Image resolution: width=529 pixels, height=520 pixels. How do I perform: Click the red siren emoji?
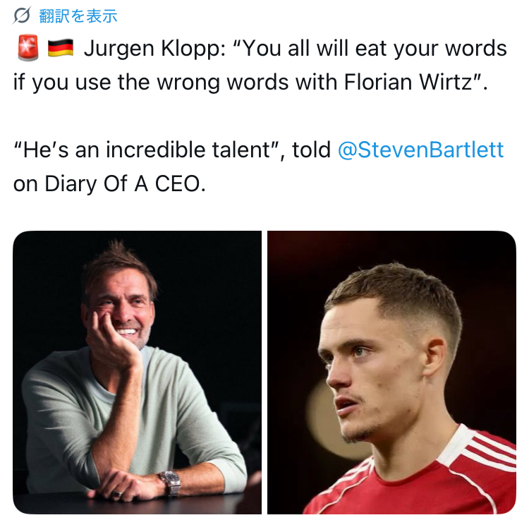[x=28, y=48]
